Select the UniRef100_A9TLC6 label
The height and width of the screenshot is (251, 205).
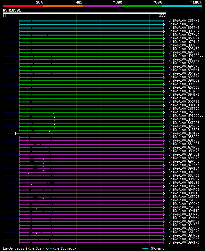tap(184, 172)
